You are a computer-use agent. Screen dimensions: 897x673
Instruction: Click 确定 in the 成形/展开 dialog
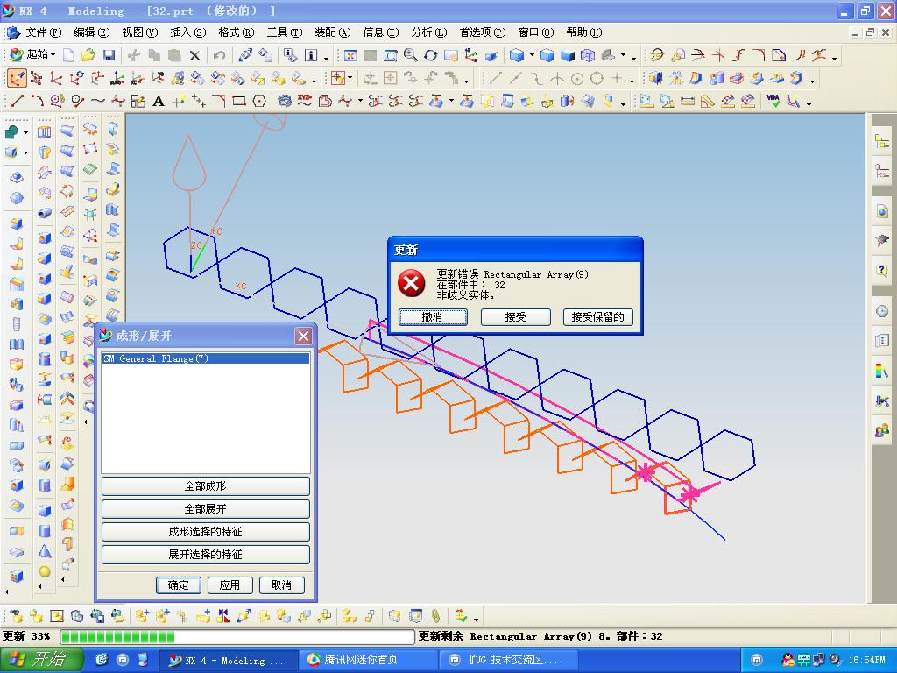click(178, 584)
